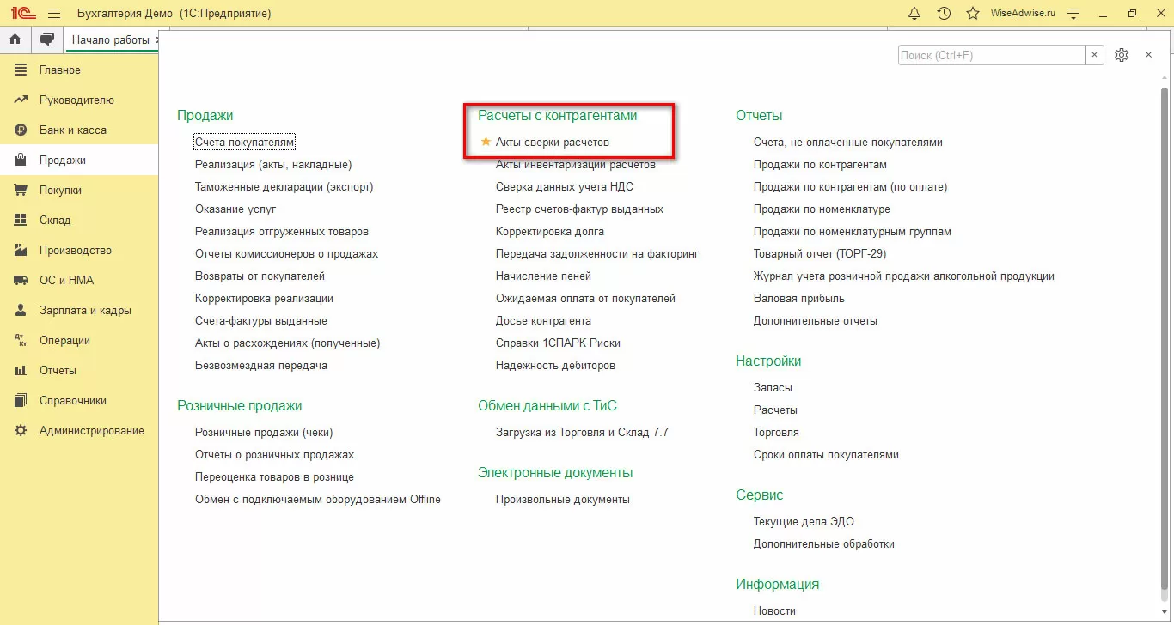Screen dimensions: 1174x625
Task: Click the menu settings gear icon
Action: tap(1122, 55)
